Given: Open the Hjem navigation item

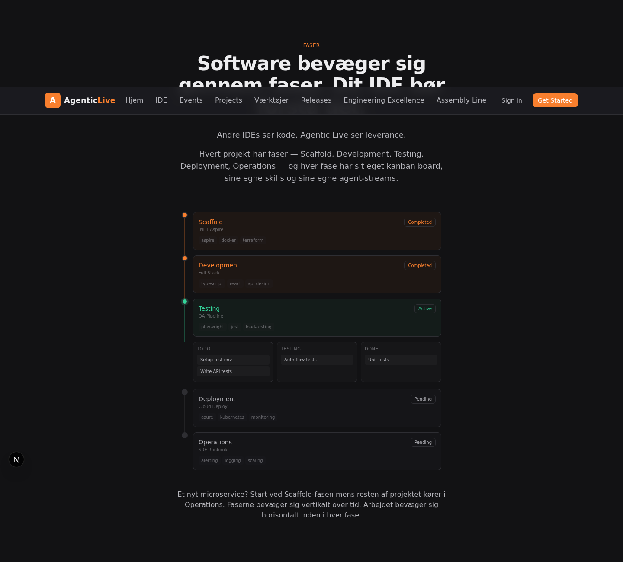Looking at the screenshot, I should coord(134,100).
